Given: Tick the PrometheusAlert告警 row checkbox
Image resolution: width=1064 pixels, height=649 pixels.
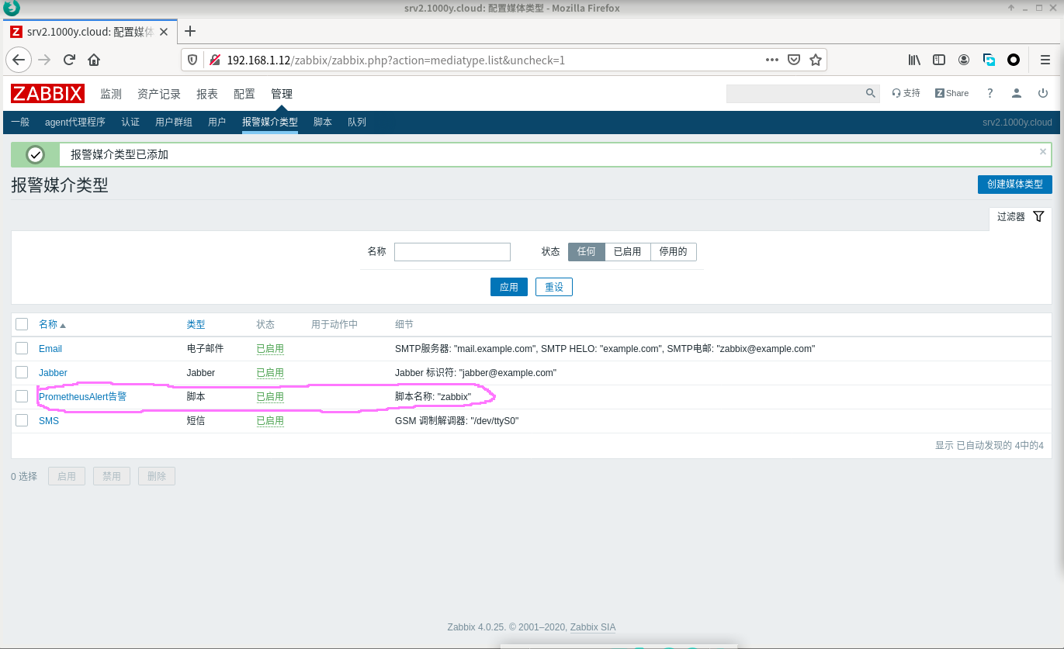Looking at the screenshot, I should tap(22, 396).
